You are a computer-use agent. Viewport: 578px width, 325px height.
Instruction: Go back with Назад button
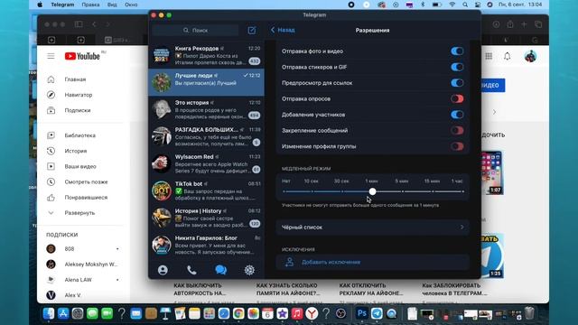[x=283, y=30]
